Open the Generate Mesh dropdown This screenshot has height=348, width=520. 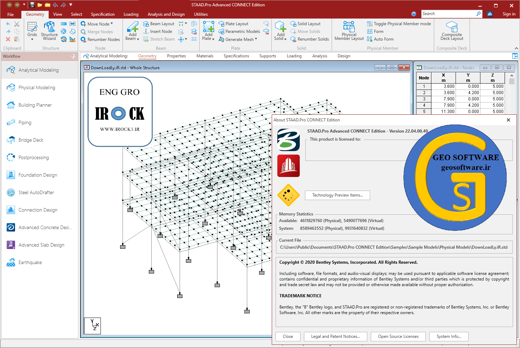(x=256, y=39)
